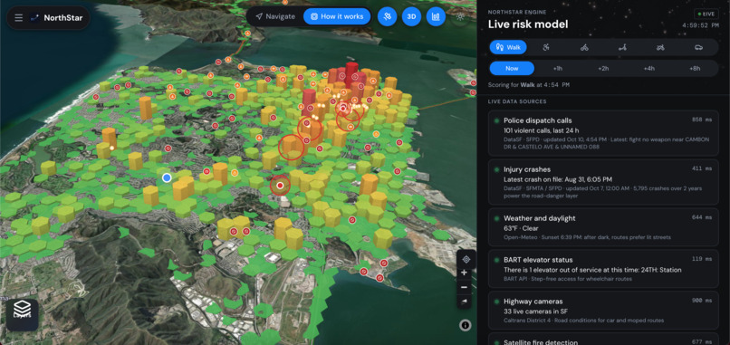
Task: Click the "Live risk model" heading
Action: pos(528,24)
